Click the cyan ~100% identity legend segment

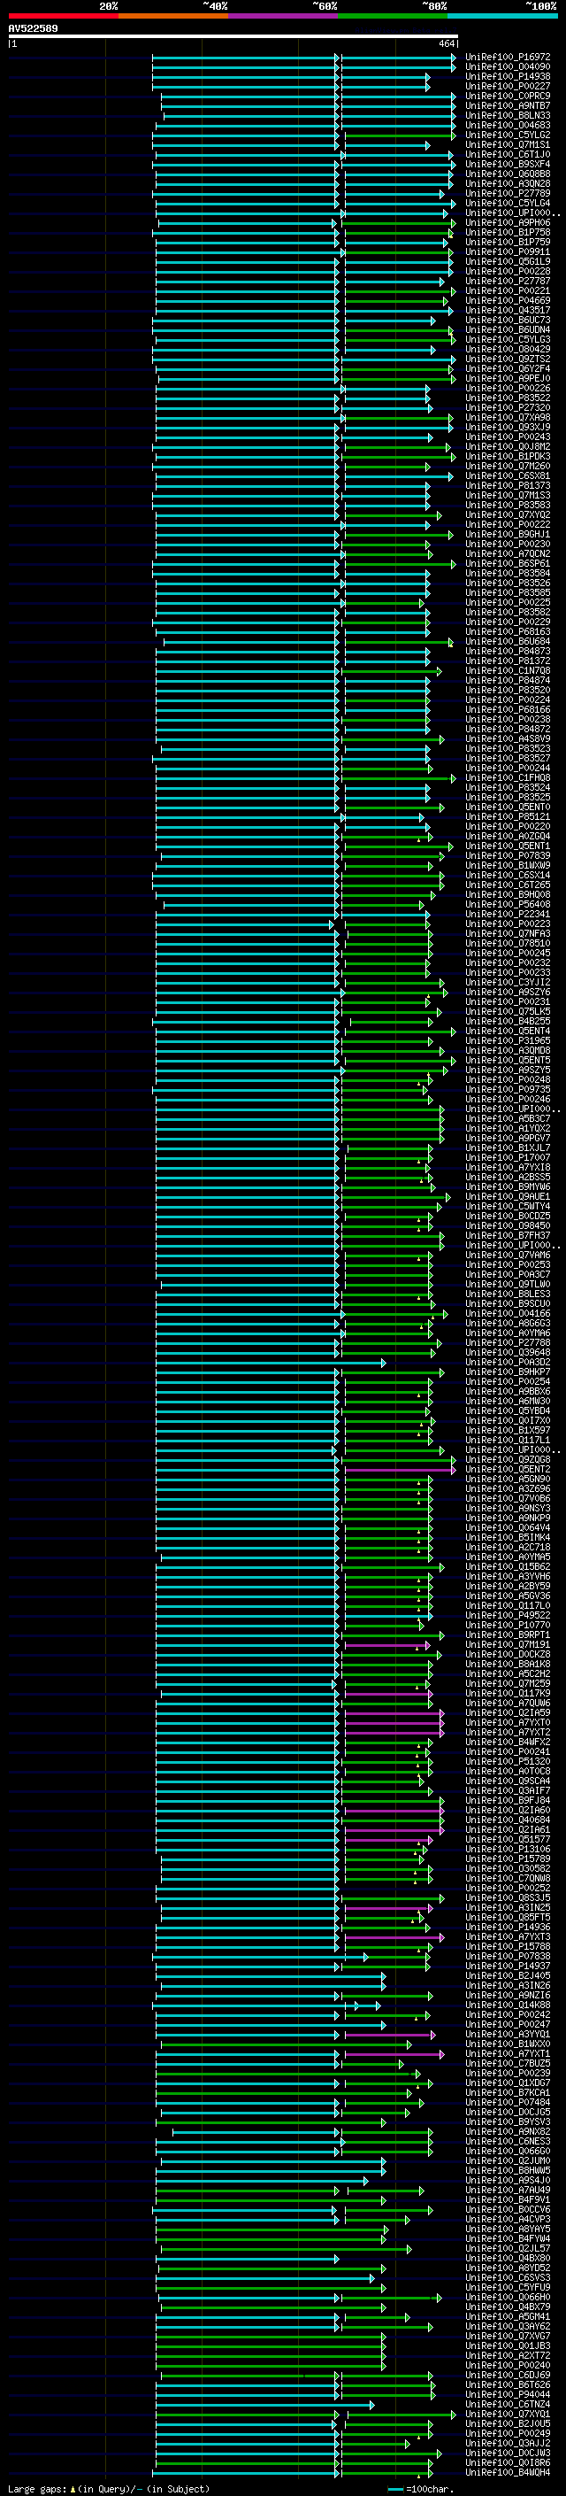pyautogui.click(x=502, y=16)
